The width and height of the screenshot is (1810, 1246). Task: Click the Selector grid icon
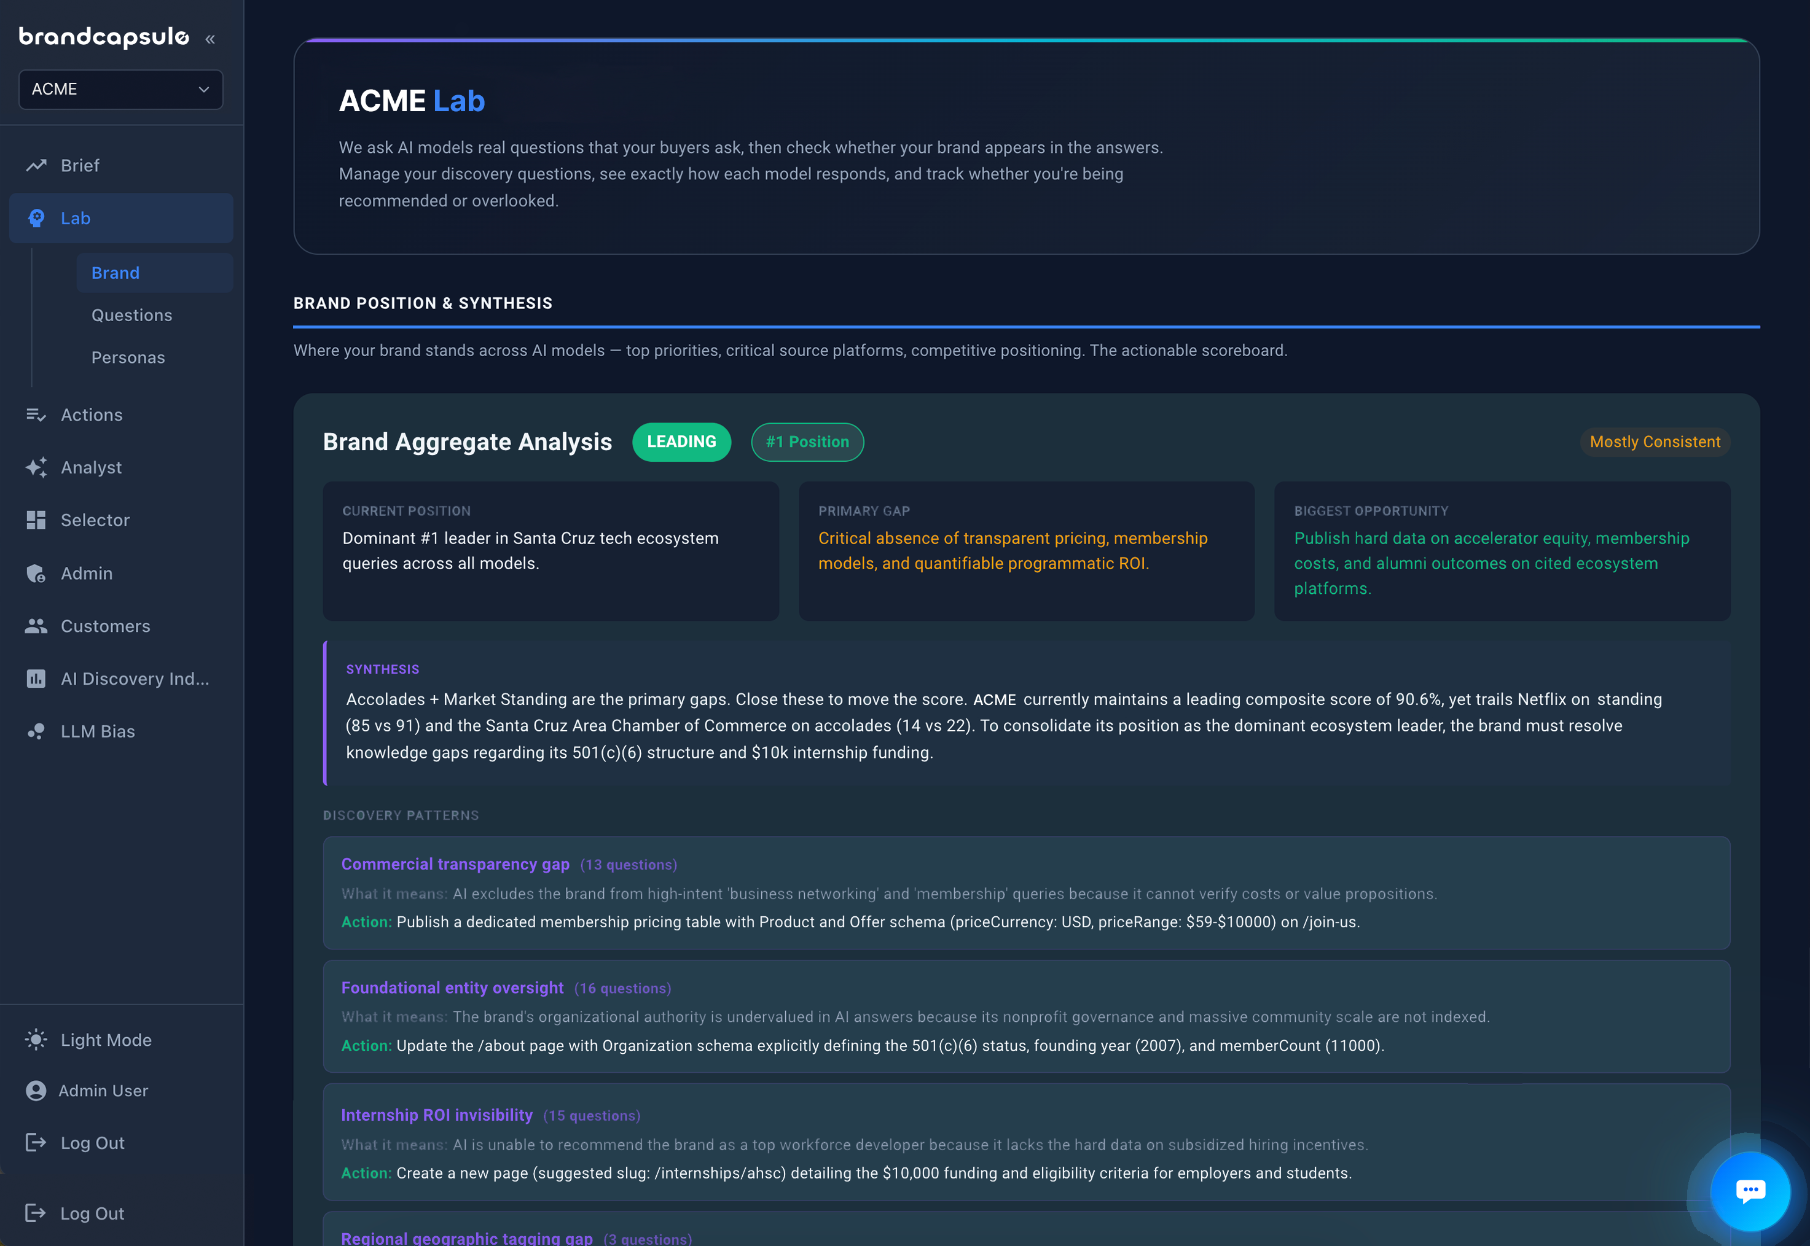[36, 520]
